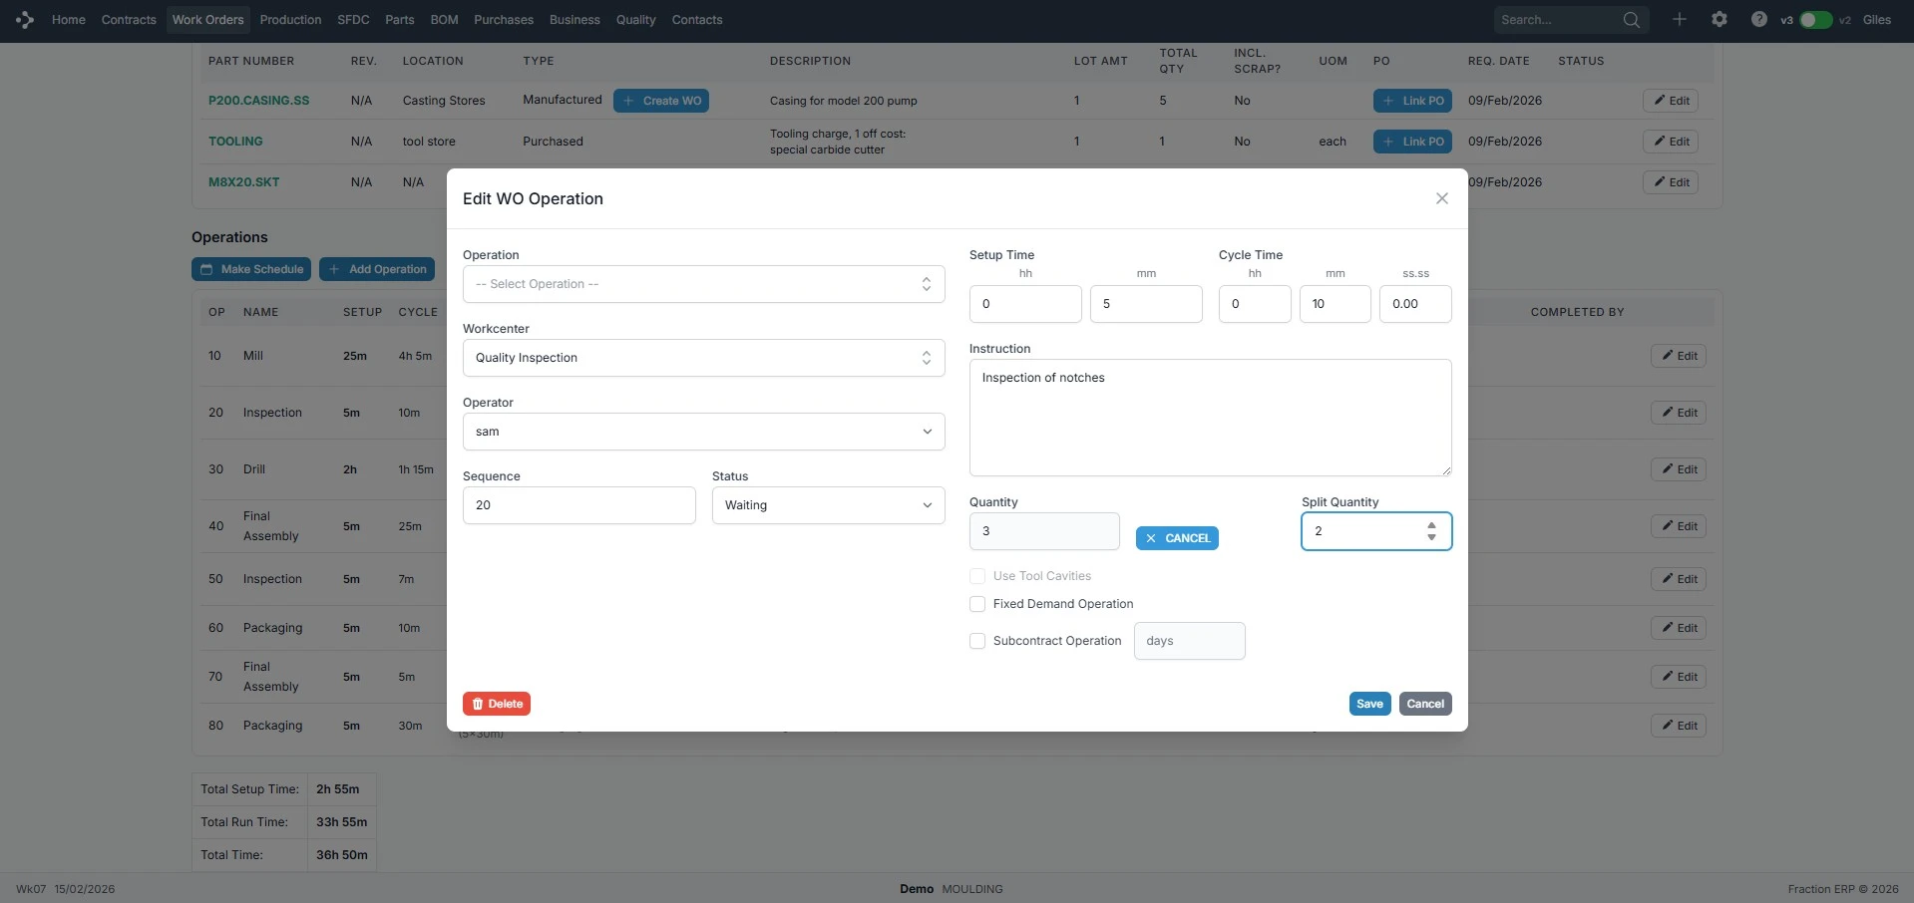
Task: Enable Fixed Demand Operation checkbox
Action: coord(977,604)
